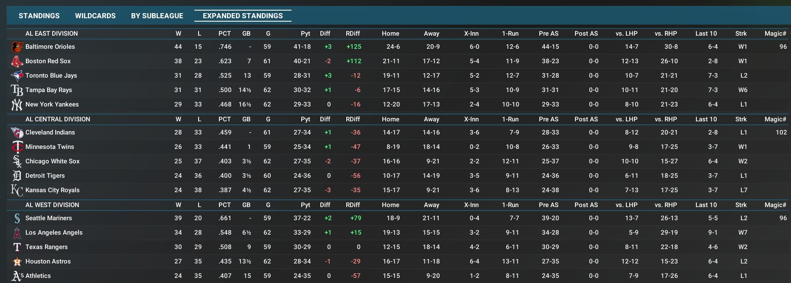Sort AL Central by GB column
The image size is (791, 283).
(x=246, y=119)
